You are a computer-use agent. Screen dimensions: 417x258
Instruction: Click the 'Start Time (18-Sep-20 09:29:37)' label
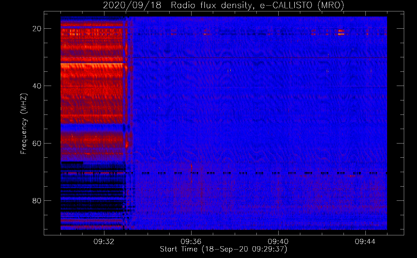pos(223,249)
